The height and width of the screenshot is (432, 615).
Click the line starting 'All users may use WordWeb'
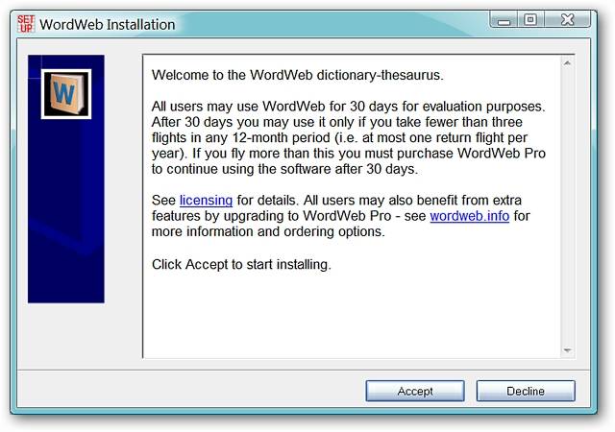pos(348,107)
